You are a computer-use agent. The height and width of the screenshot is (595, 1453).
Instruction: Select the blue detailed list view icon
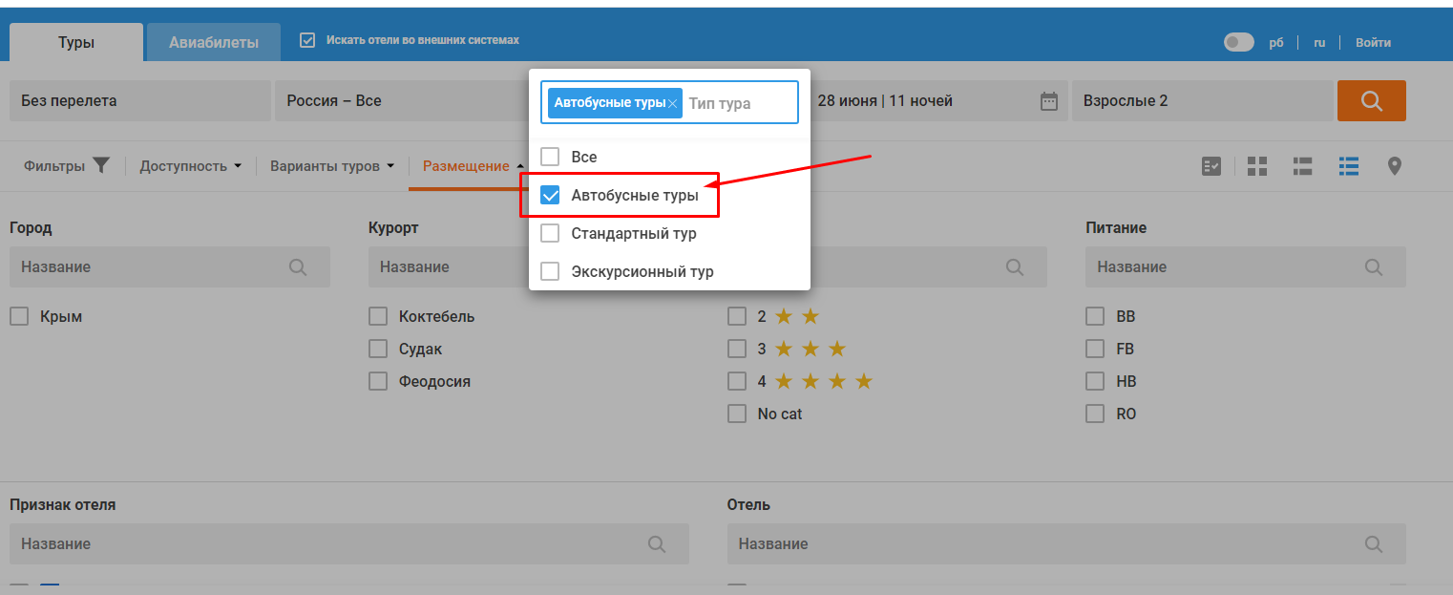point(1349,166)
